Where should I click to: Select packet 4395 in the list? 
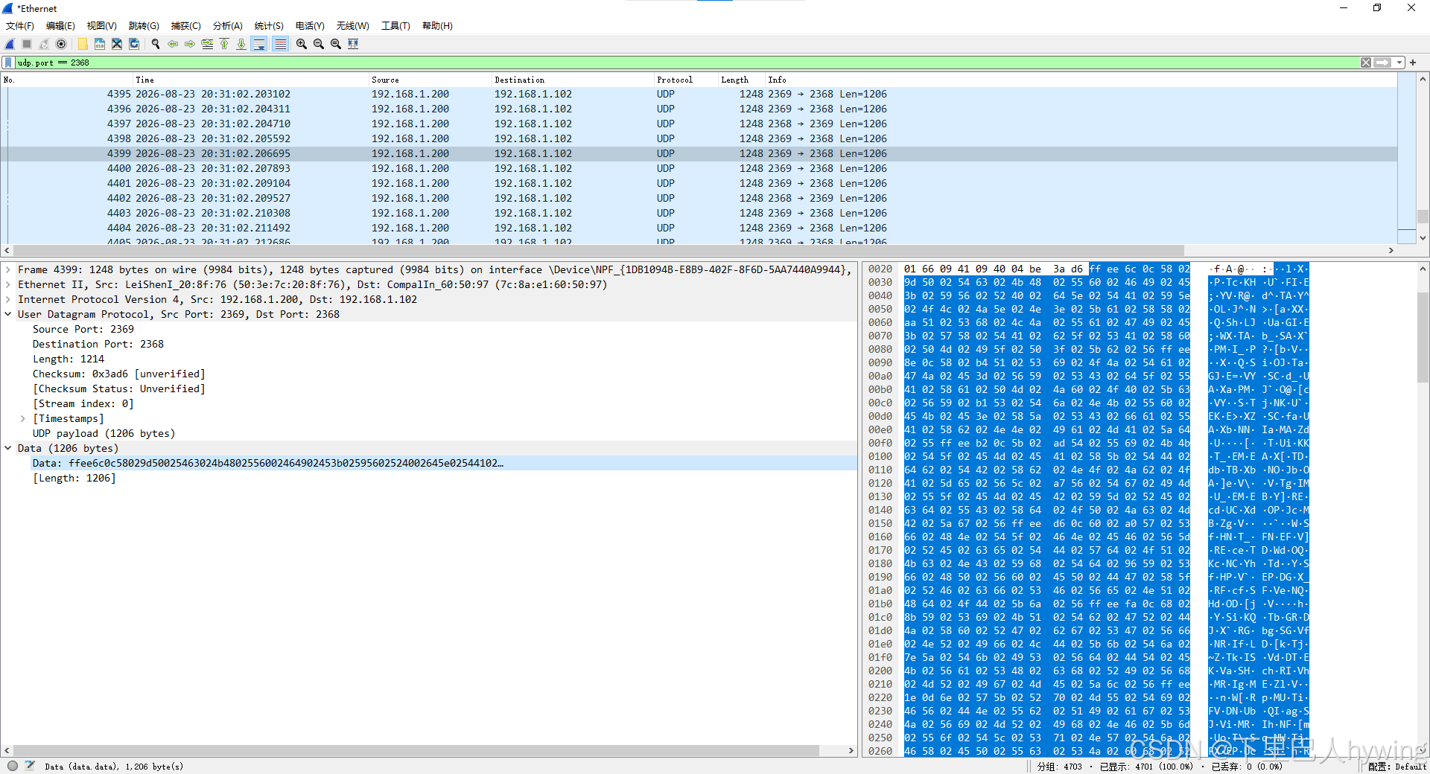[x=699, y=94]
